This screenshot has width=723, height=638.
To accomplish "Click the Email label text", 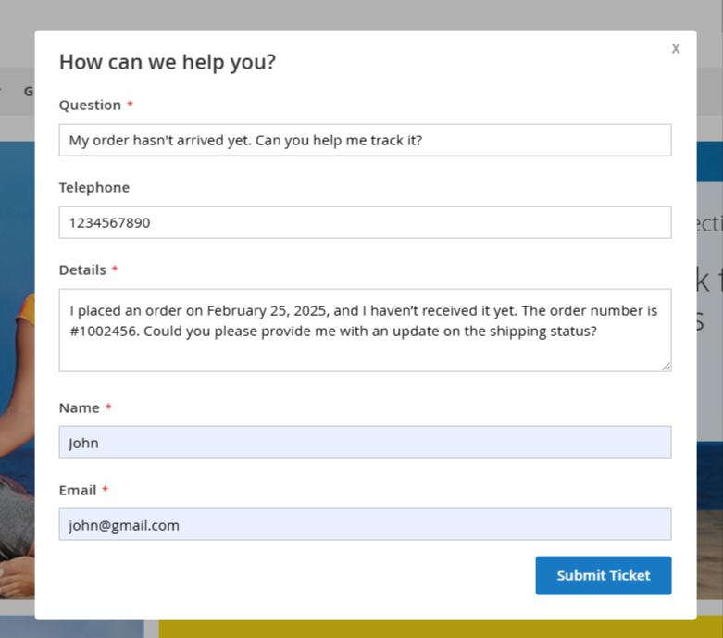I will (78, 490).
